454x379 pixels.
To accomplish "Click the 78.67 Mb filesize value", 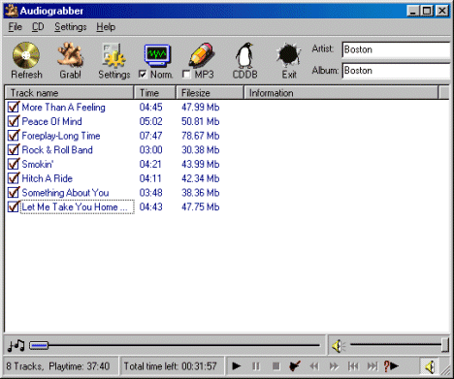I will click(x=201, y=136).
